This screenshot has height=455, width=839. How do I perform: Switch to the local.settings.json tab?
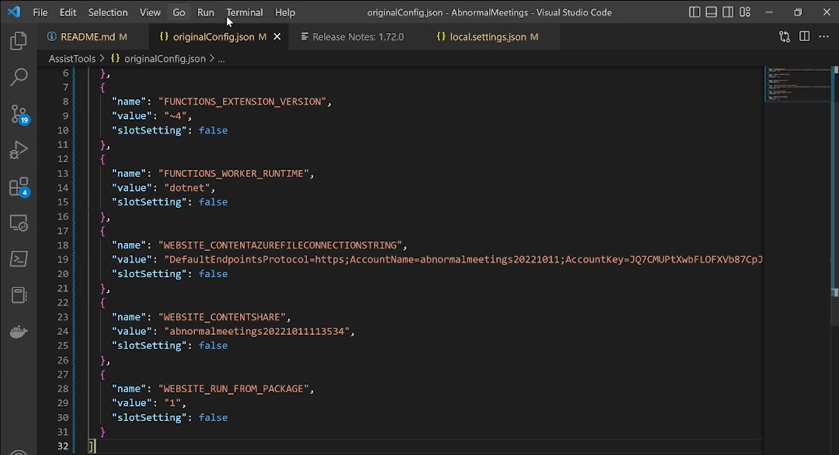488,37
